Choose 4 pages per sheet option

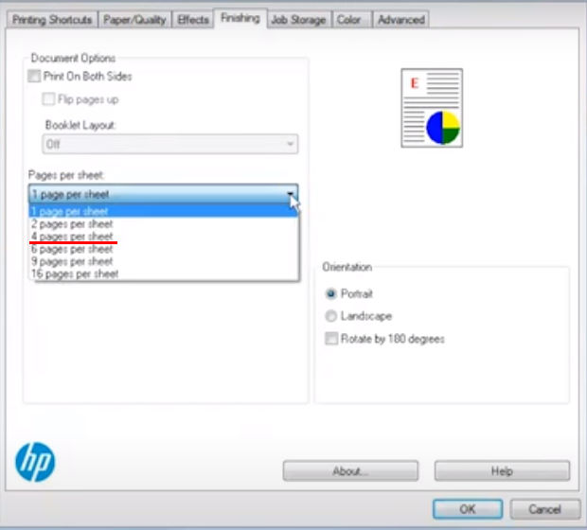coord(72,237)
